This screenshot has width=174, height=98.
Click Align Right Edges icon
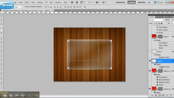60,7
